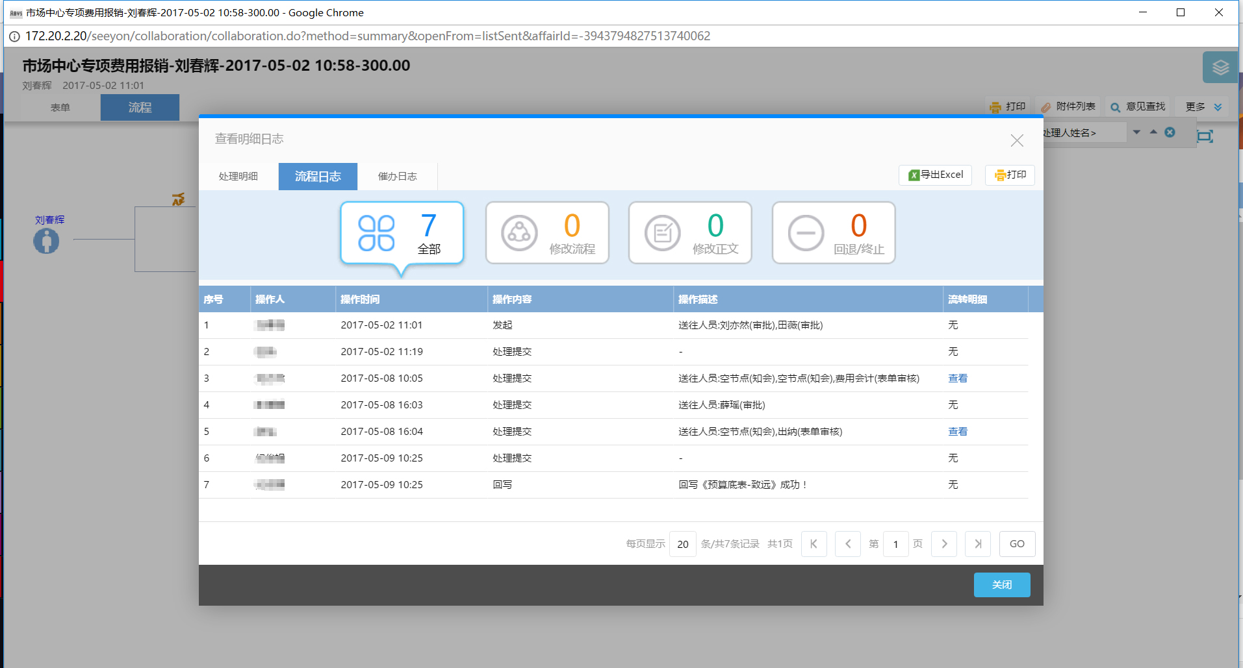Image resolution: width=1243 pixels, height=668 pixels.
Task: Click the 打印 button in the log dialog
Action: point(1010,175)
